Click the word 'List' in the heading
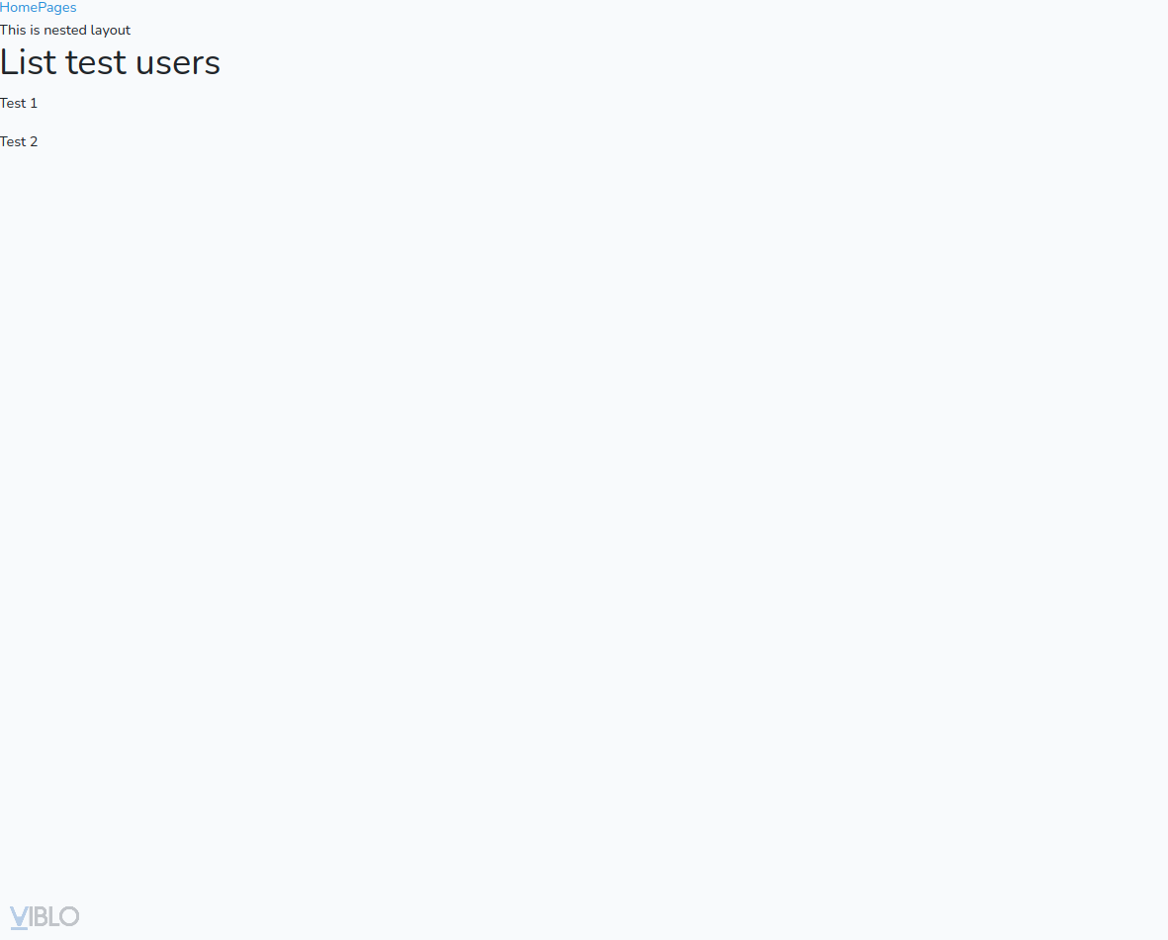Image resolution: width=1168 pixels, height=940 pixels. click(x=29, y=62)
